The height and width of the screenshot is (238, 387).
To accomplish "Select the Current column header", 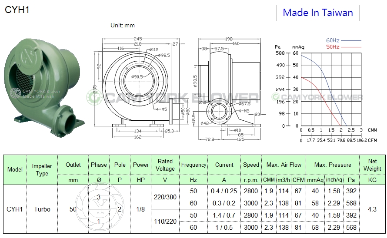I will point(224,165).
